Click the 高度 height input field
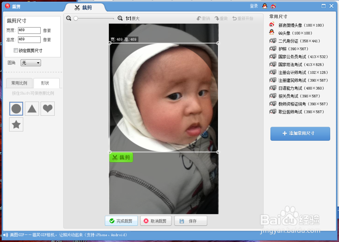The image size is (339, 242). click(29, 40)
